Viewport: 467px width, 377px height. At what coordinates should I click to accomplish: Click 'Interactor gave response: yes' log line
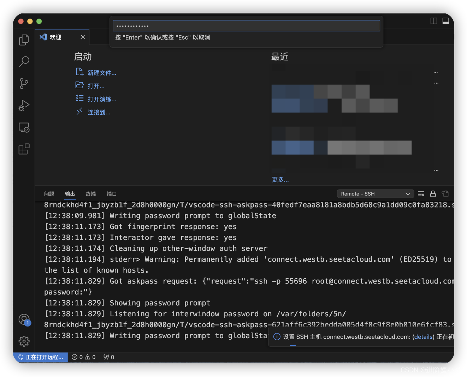(141, 238)
